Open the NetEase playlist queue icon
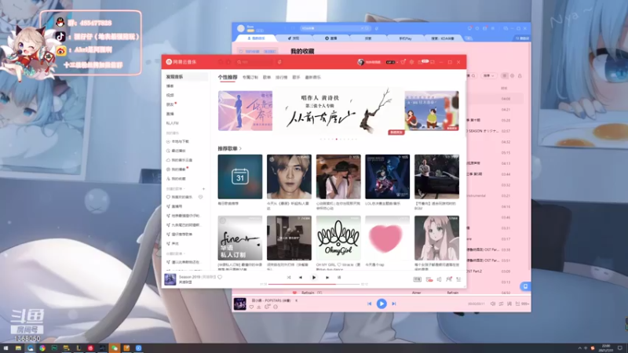This screenshot has width=628, height=353. tap(458, 279)
